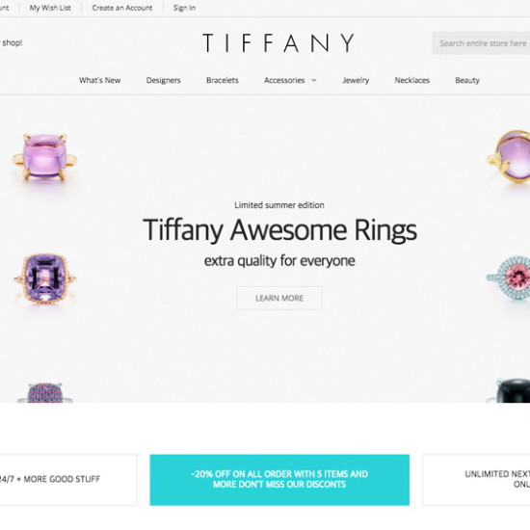This screenshot has height=530, width=530.
Task: Click the Sign In link
Action: (184, 8)
